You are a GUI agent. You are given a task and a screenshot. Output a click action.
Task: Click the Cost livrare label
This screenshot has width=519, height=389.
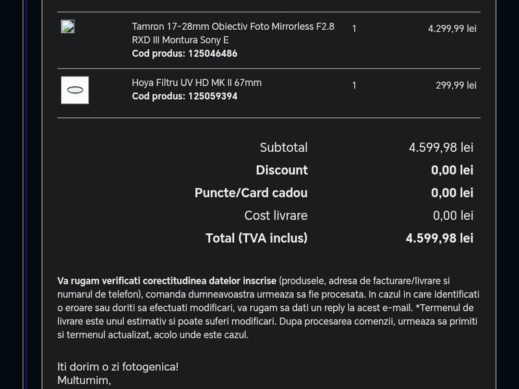coord(276,216)
